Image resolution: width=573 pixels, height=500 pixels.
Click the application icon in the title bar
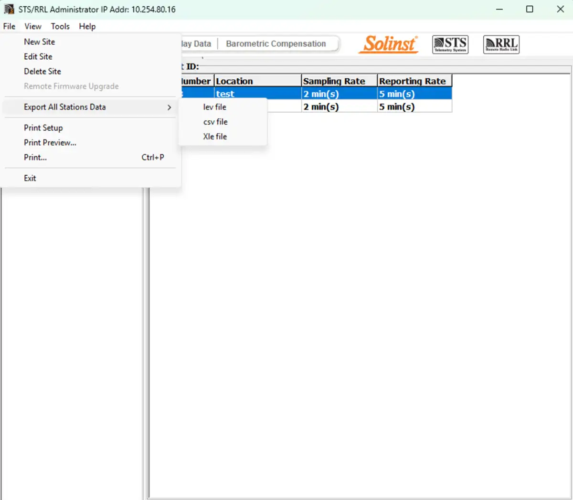coord(8,9)
